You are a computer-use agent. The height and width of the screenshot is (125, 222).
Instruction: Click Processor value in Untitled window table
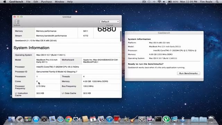click(58, 67)
